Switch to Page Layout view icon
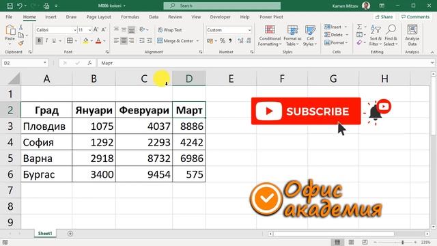The height and width of the screenshot is (246, 437). click(351, 242)
